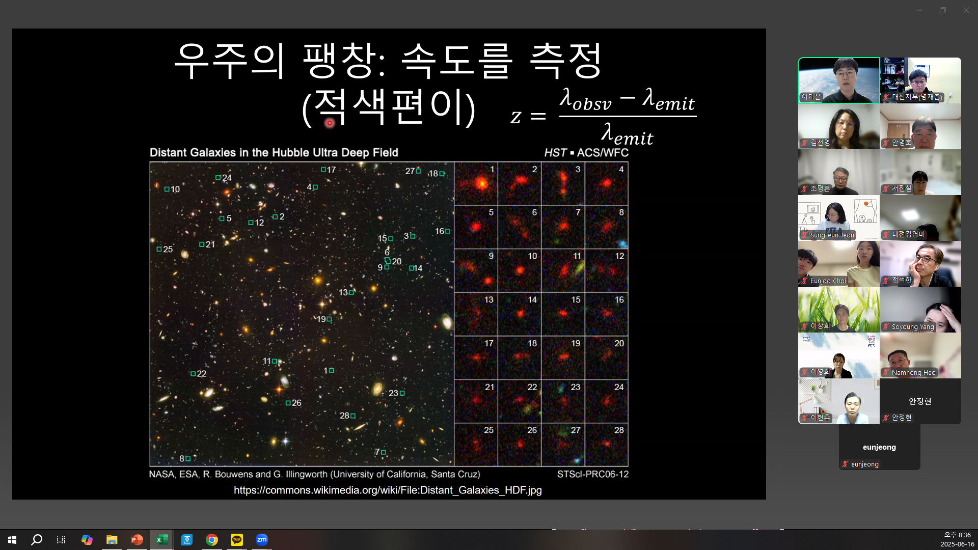This screenshot has height=550, width=978.
Task: Click the muted mic icon beside 이영희
Action: pyautogui.click(x=805, y=372)
